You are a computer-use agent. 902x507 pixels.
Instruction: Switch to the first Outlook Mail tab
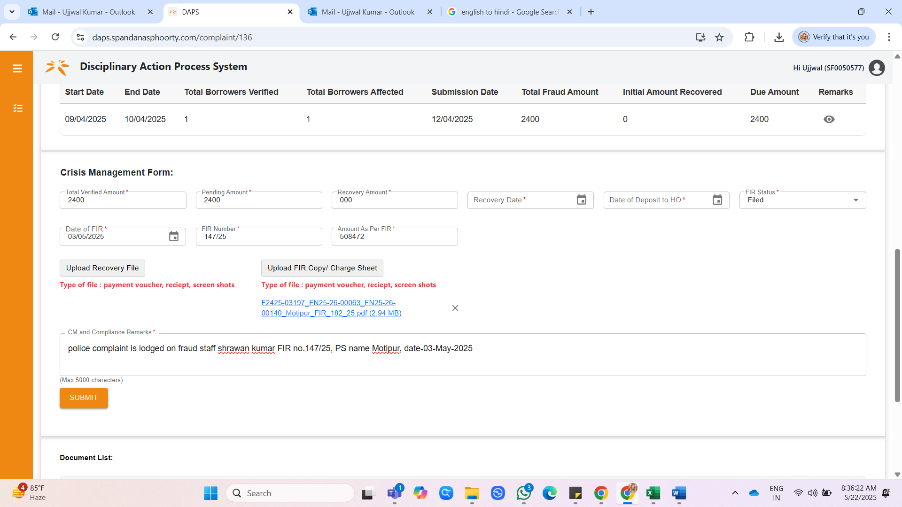(88, 12)
